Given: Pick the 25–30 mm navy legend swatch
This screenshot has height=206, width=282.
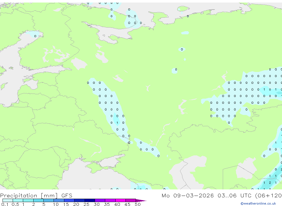Looking at the screenshot, I should tap(90, 200).
